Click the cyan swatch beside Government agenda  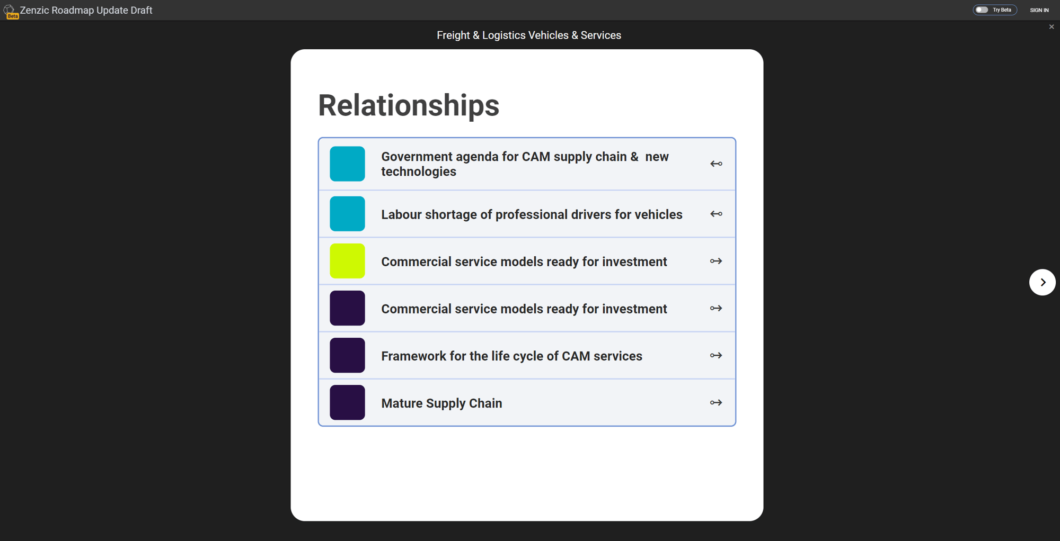(347, 164)
